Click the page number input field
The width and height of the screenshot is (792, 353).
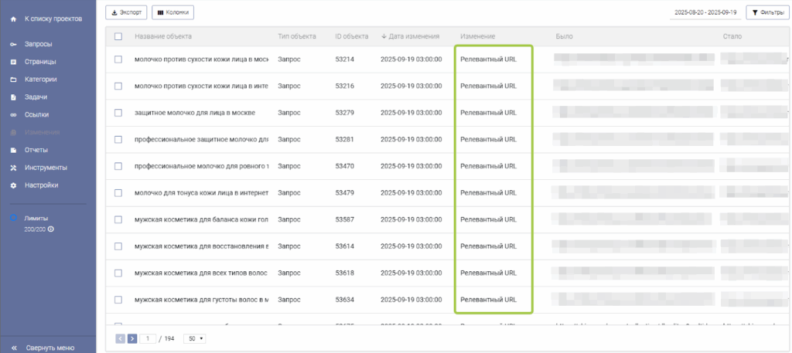pyautogui.click(x=148, y=338)
